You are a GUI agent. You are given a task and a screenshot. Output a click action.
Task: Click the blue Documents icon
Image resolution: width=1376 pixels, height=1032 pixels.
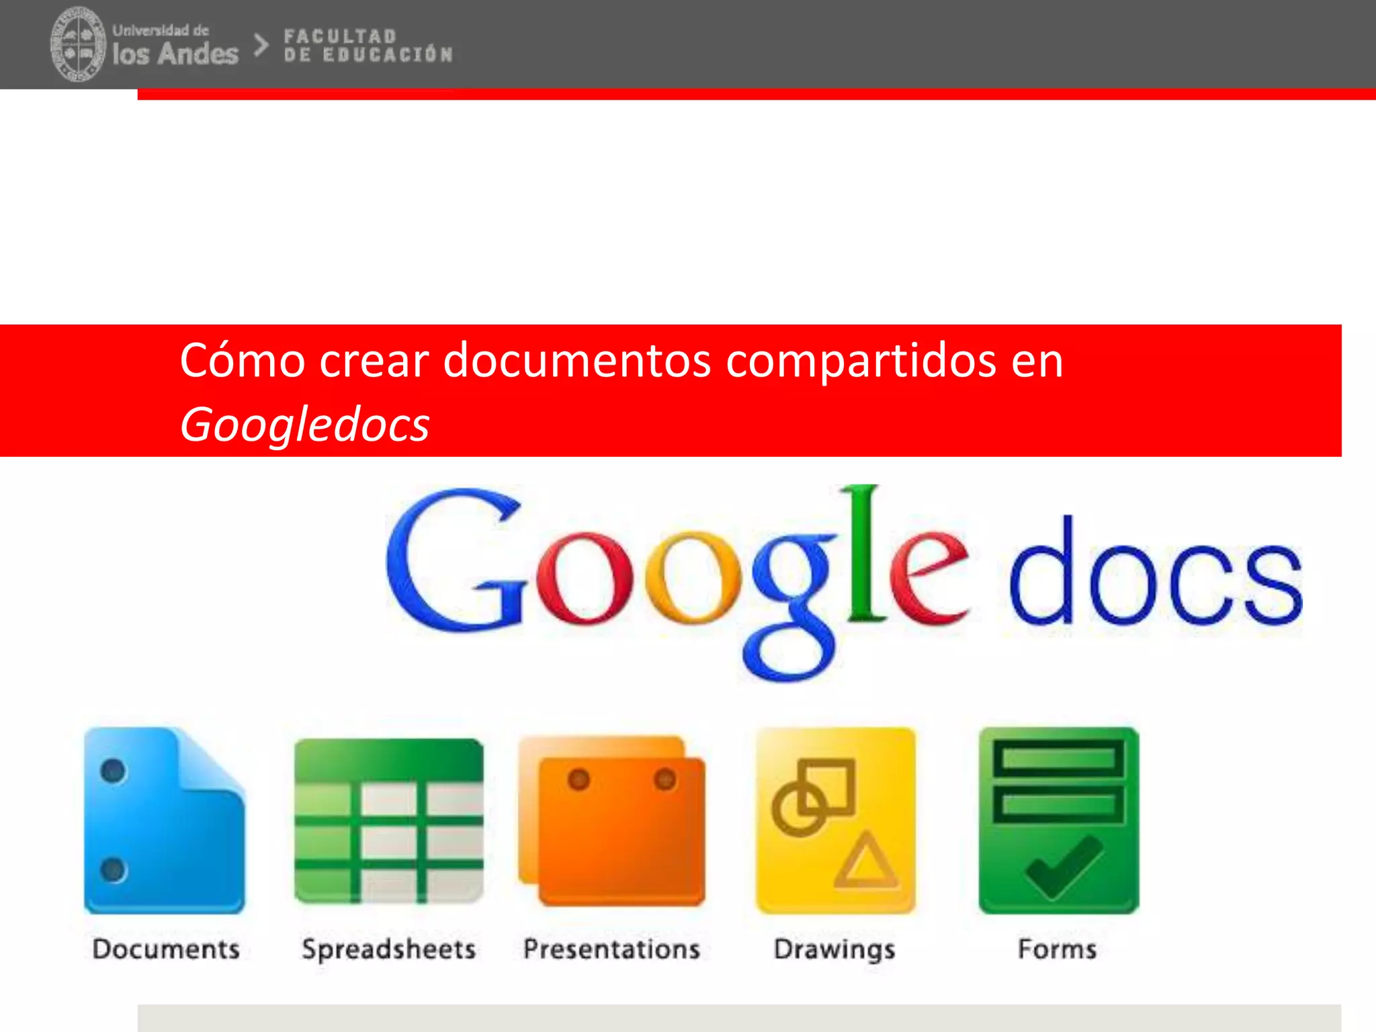click(164, 820)
